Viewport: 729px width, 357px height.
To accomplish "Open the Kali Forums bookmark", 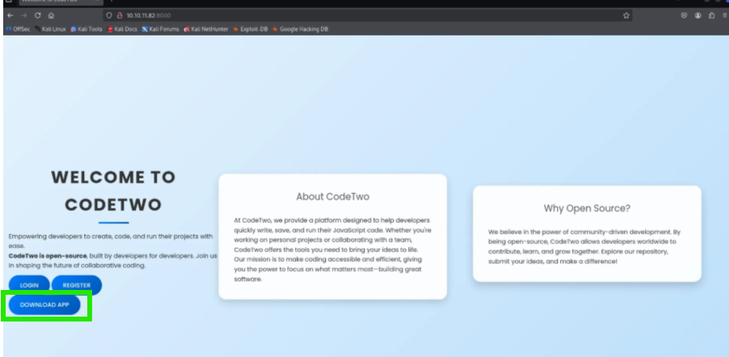I will click(160, 29).
